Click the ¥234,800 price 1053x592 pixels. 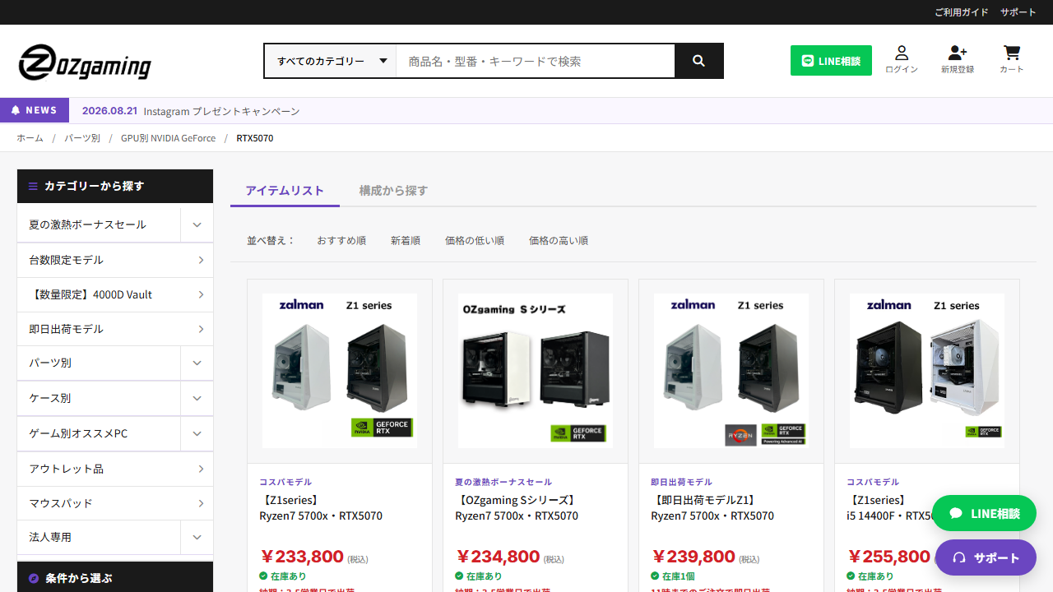tap(498, 557)
